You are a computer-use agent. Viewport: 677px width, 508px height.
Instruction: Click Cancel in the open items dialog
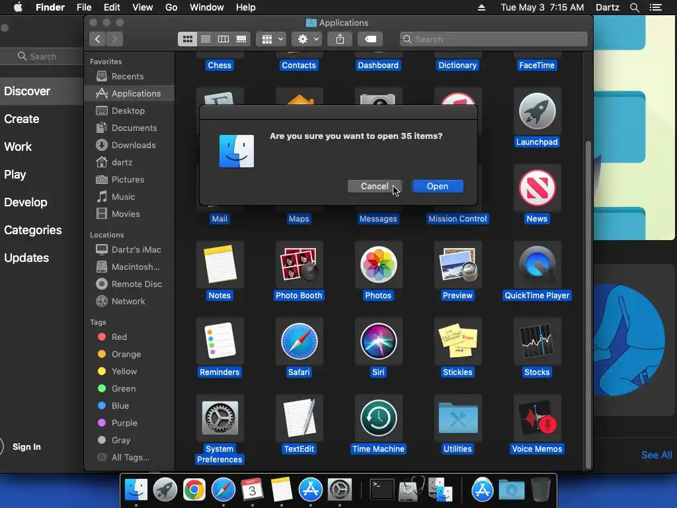(375, 186)
